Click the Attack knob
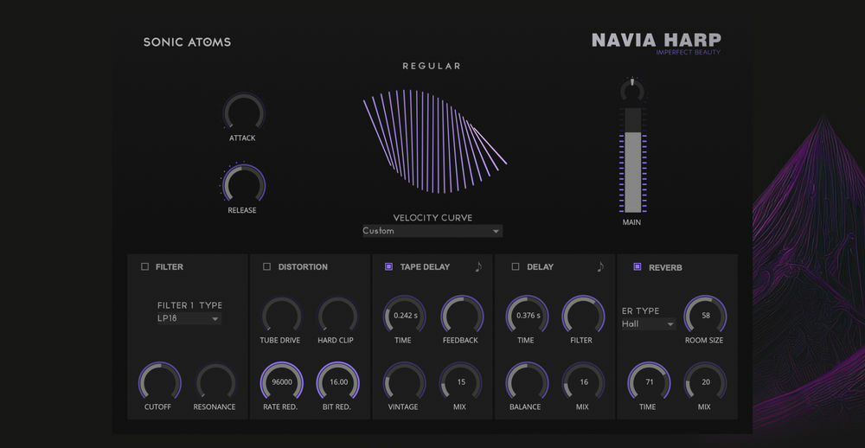The width and height of the screenshot is (865, 448). click(x=243, y=112)
